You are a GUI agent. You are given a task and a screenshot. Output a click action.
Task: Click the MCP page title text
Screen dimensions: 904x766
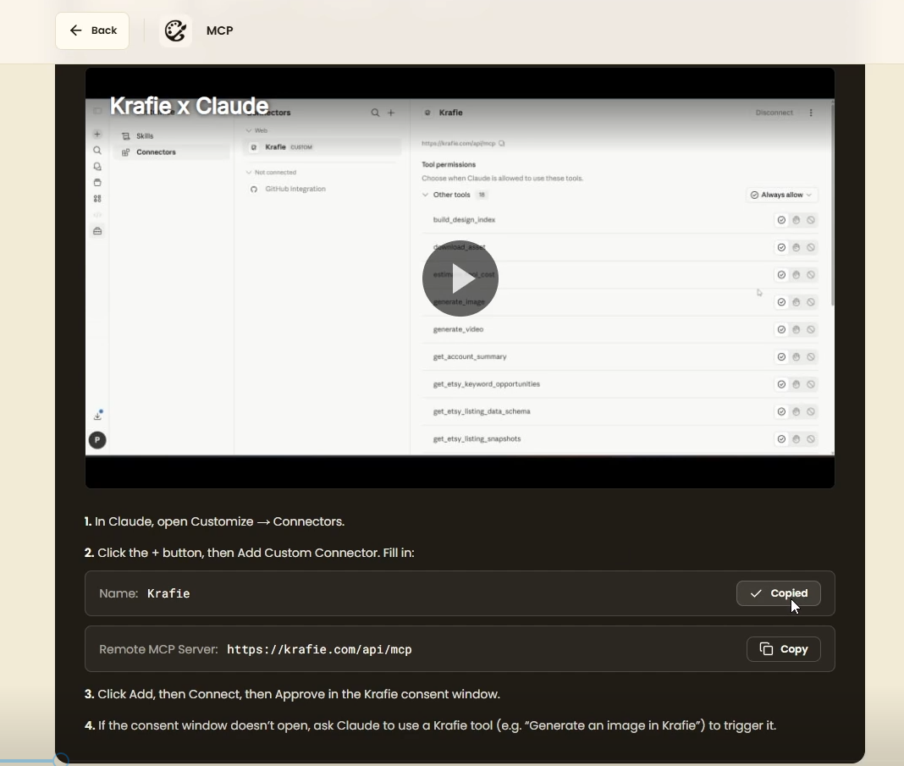click(x=220, y=30)
